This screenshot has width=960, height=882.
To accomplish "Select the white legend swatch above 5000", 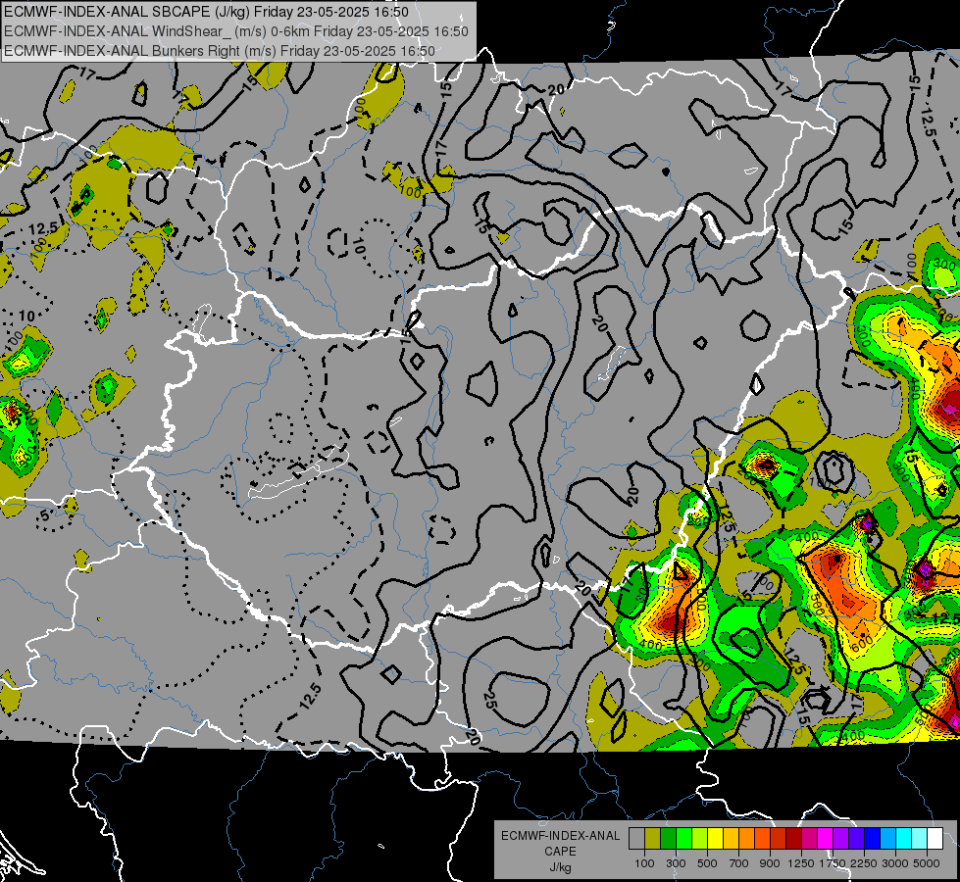I will pos(935,839).
